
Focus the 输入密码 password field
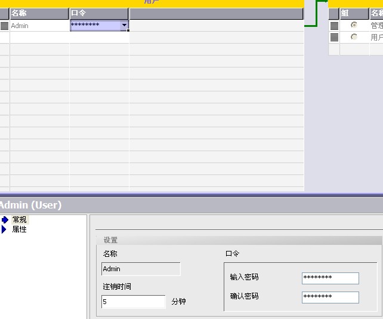pos(330,278)
